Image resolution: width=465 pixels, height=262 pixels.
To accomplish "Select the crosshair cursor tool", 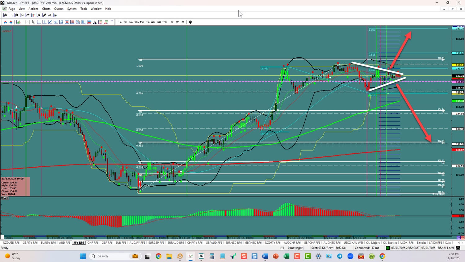I will (26, 22).
